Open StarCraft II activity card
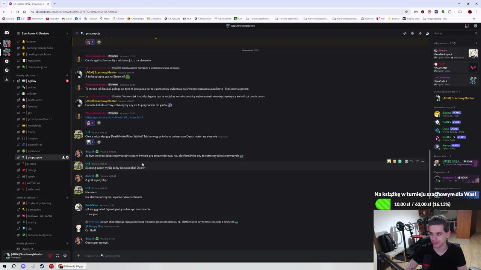The image size is (481, 270). pyautogui.click(x=456, y=81)
